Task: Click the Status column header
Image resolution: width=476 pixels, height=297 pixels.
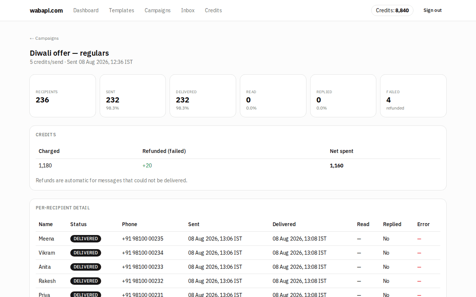Action: (x=78, y=224)
